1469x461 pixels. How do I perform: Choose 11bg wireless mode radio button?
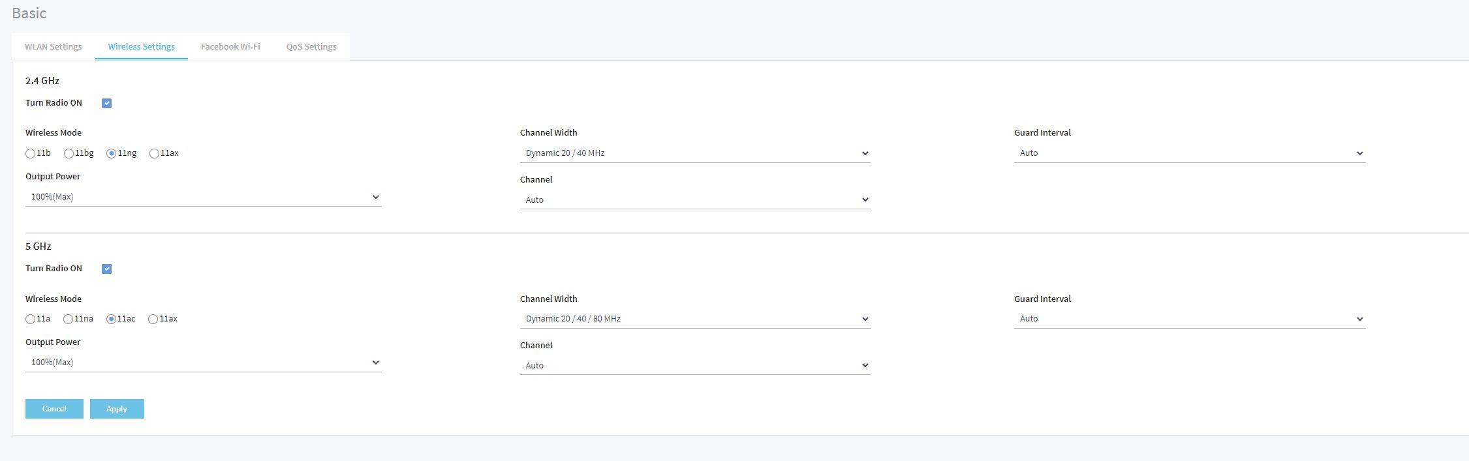[x=69, y=154]
